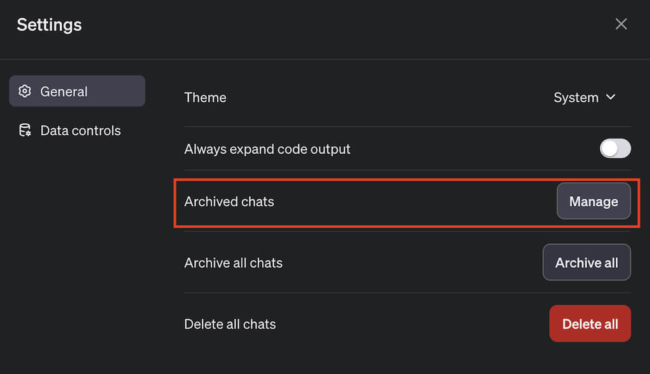The image size is (650, 374).
Task: Click the Archive all button
Action: (587, 262)
